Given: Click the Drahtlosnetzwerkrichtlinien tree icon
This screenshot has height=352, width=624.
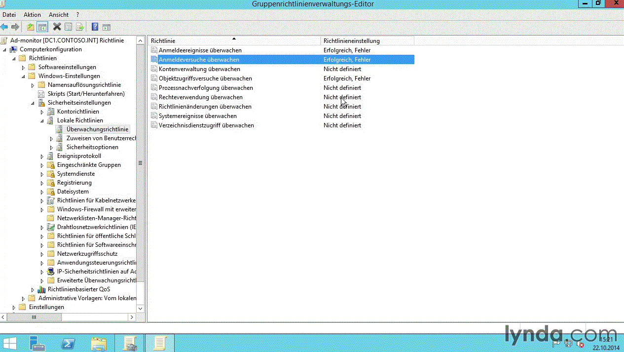Looking at the screenshot, I should coord(50,227).
